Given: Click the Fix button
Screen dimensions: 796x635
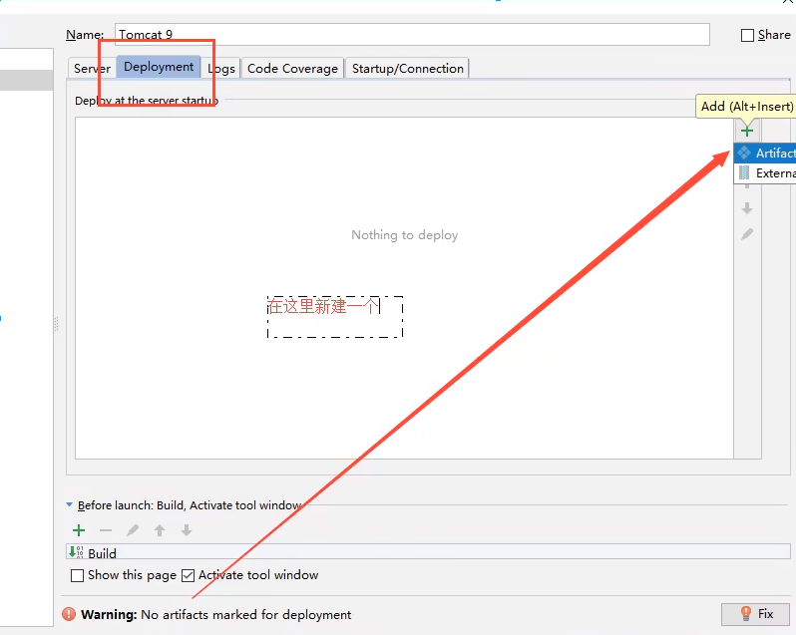Looking at the screenshot, I should tap(755, 614).
